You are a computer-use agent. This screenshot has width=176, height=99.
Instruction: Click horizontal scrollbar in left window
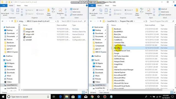pyautogui.click(x=50, y=90)
